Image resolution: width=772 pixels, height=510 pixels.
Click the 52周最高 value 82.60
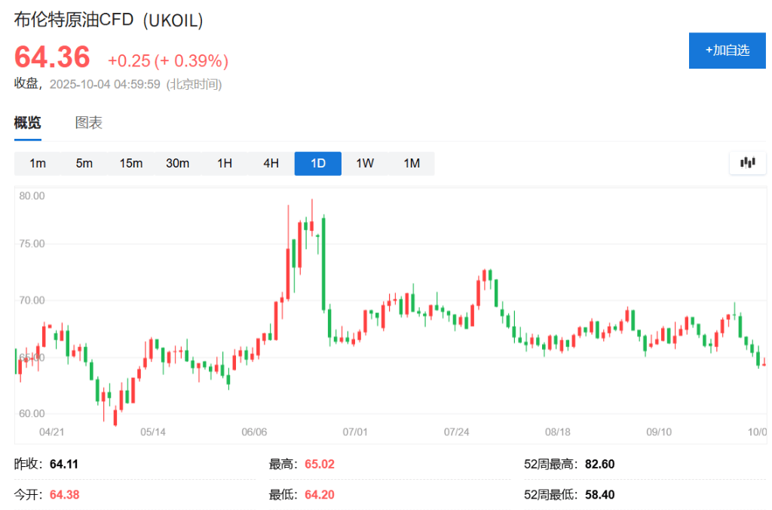(599, 464)
